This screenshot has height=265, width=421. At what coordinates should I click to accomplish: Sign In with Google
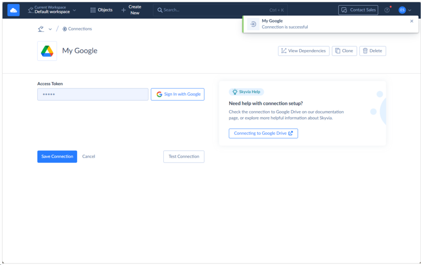pos(178,94)
